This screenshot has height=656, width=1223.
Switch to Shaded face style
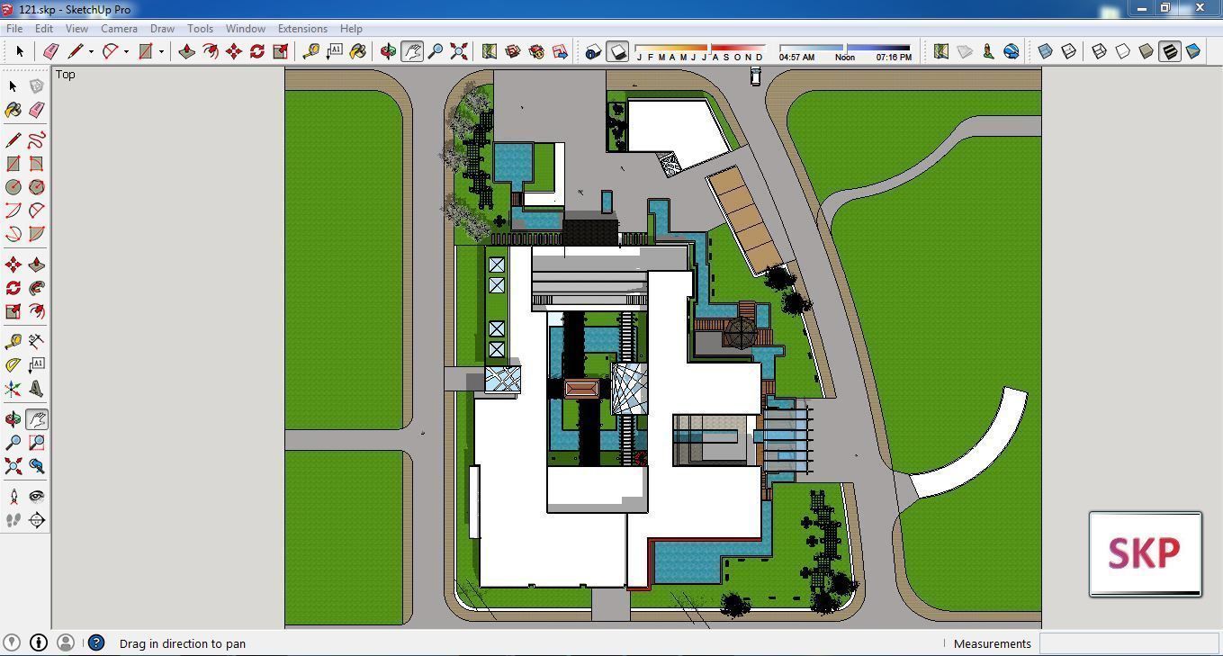[x=1147, y=51]
